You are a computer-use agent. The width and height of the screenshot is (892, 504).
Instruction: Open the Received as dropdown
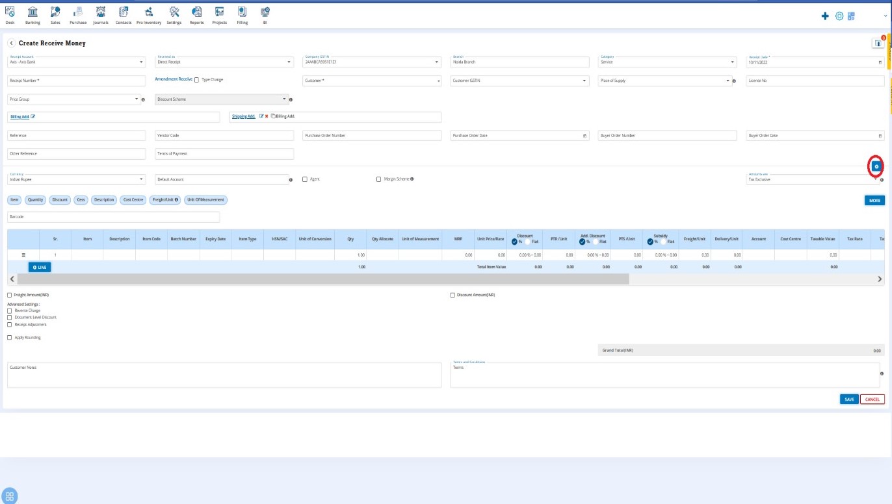224,62
